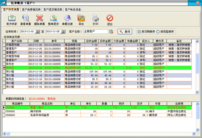Select the 整单退货 toolbar icon
Screen dimensions: 202x138
[x=53, y=18]
